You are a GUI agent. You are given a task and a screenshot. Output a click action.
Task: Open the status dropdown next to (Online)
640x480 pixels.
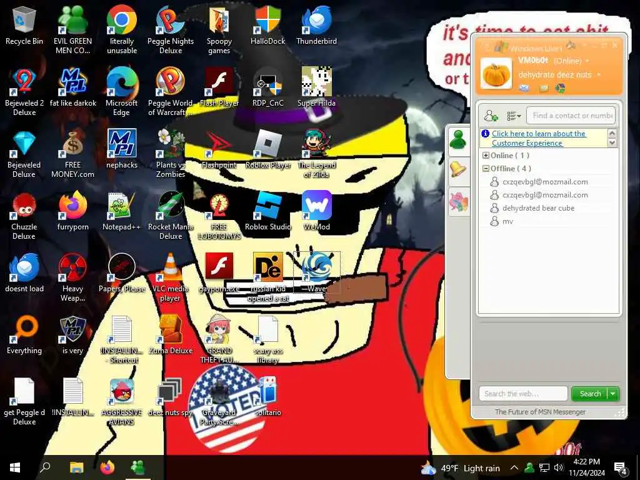click(587, 61)
